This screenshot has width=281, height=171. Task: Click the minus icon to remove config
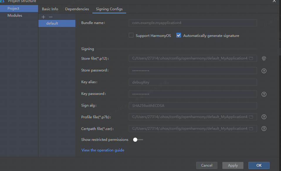[50, 17]
